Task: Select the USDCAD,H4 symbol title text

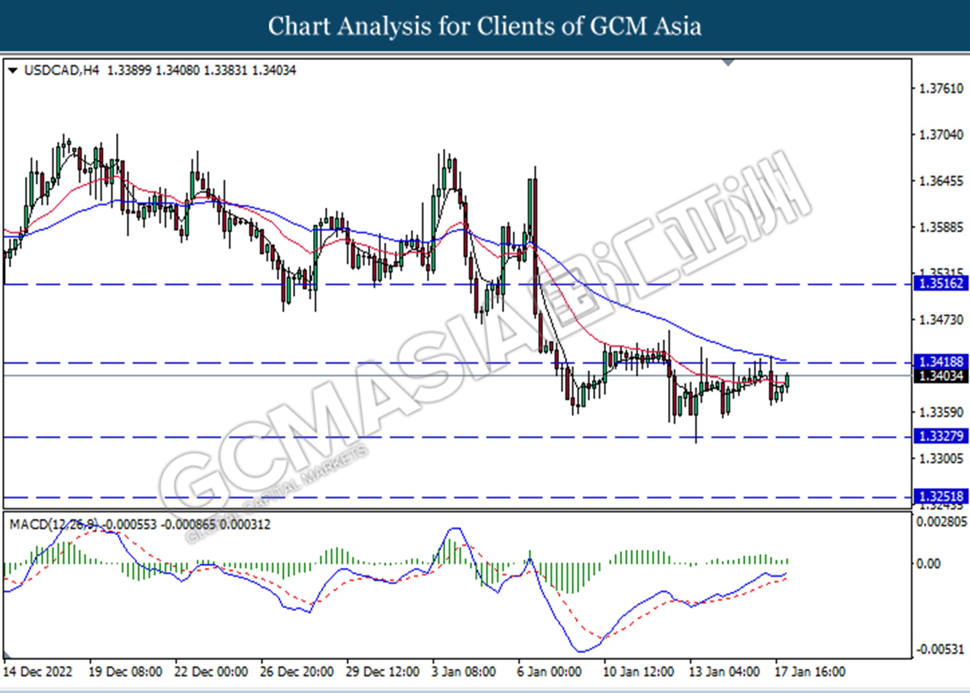Action: 62,70
